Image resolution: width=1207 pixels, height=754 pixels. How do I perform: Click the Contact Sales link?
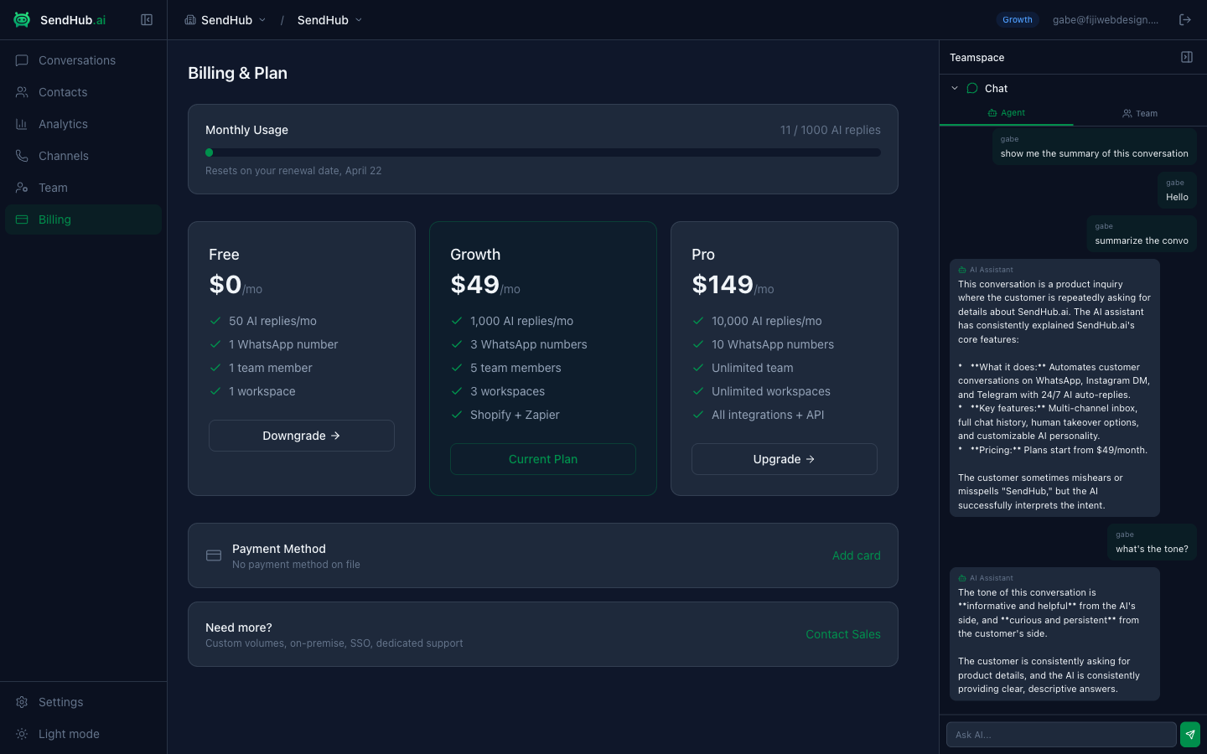(843, 634)
